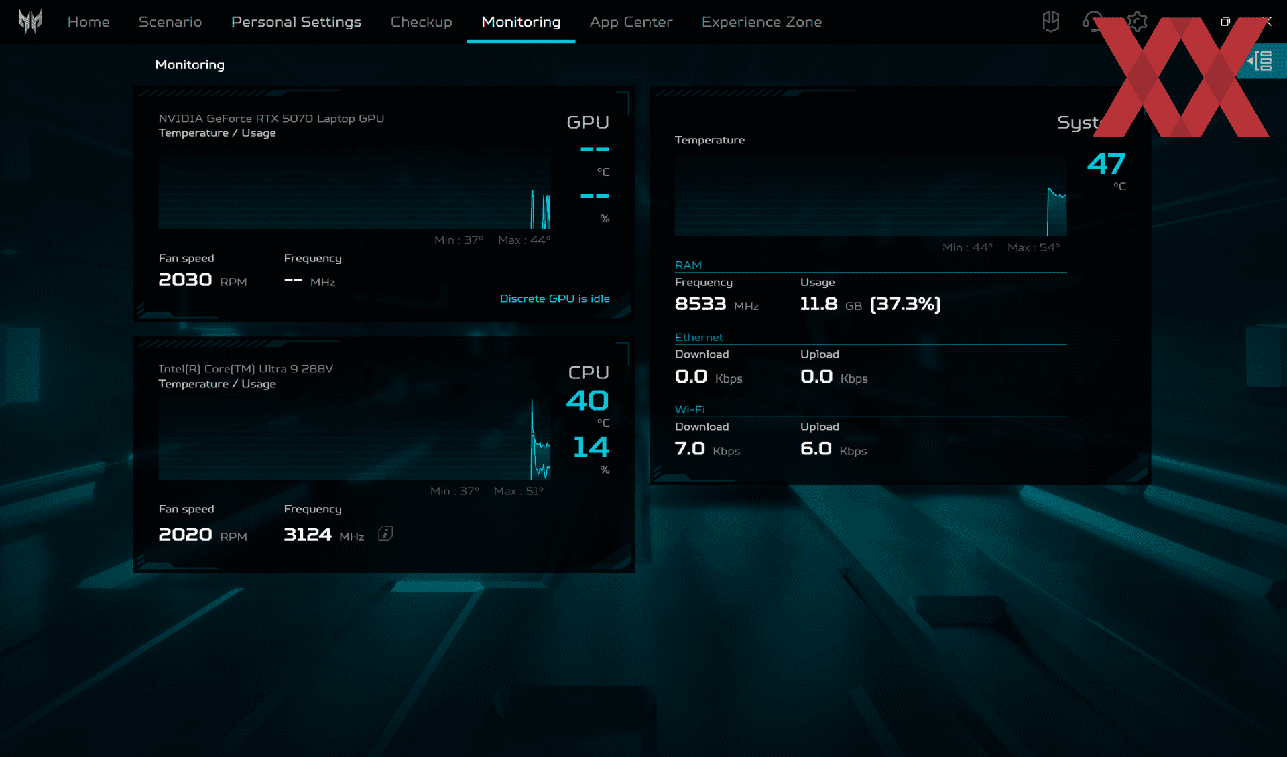Click the active Monitoring tab
Image resolution: width=1287 pixels, height=757 pixels.
click(x=521, y=21)
